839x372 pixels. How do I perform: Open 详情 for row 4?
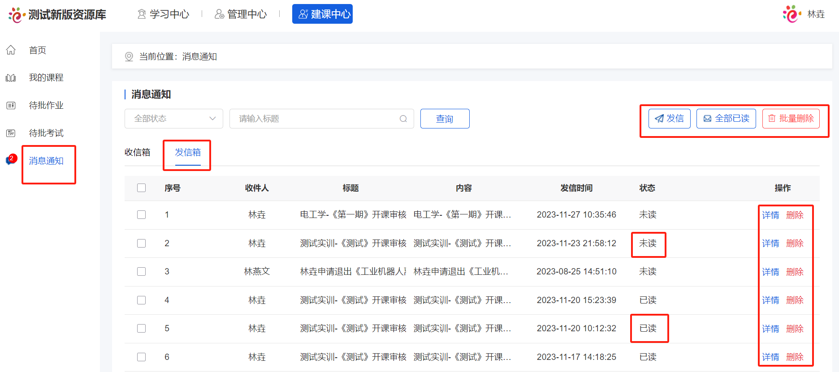pyautogui.click(x=770, y=300)
